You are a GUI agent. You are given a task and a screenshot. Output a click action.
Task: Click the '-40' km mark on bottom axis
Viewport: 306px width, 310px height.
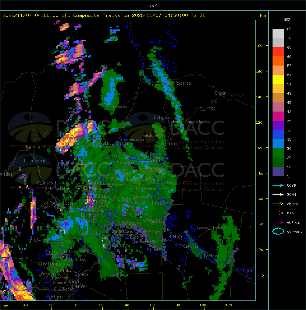pos(24,305)
